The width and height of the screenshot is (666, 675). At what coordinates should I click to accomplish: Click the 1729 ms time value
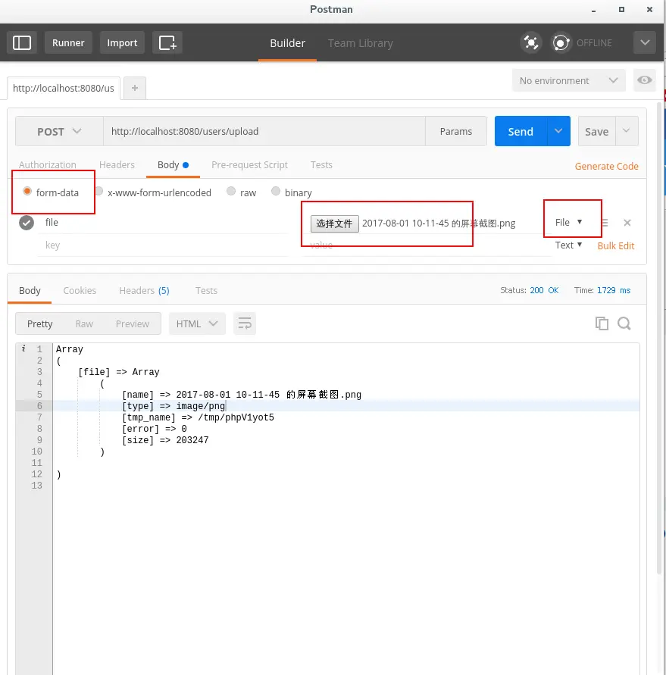pyautogui.click(x=614, y=290)
